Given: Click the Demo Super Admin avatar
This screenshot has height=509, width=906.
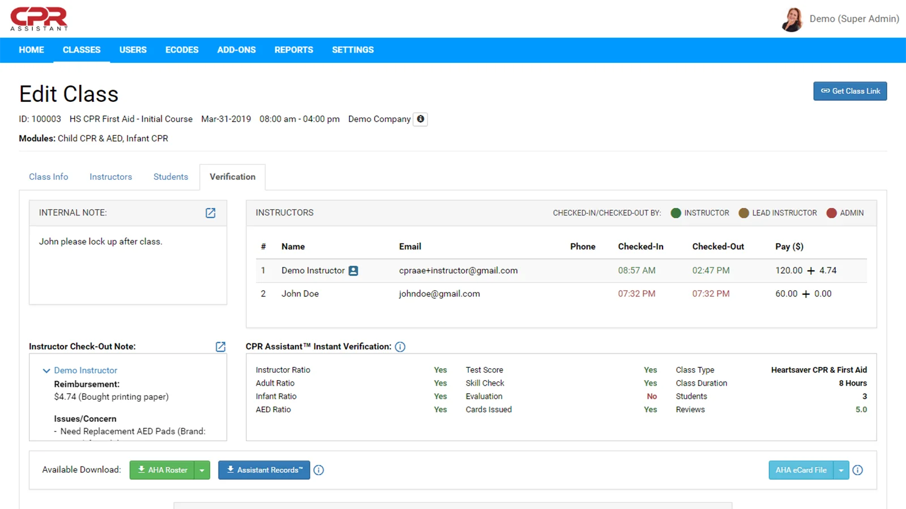Looking at the screenshot, I should [792, 19].
